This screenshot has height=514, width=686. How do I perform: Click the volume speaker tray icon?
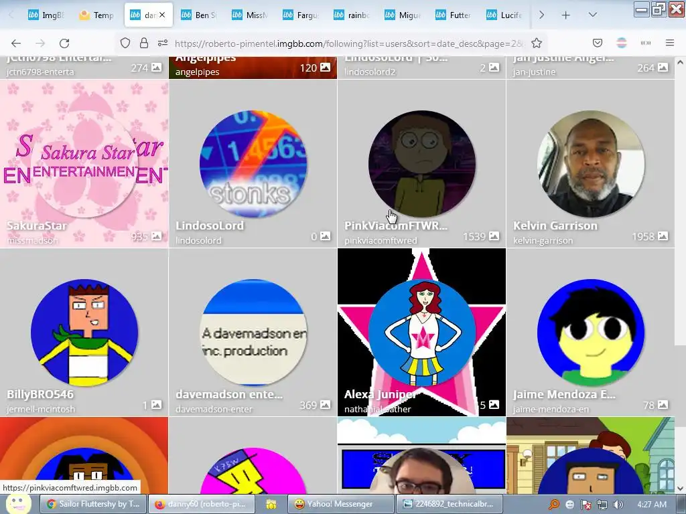click(618, 505)
